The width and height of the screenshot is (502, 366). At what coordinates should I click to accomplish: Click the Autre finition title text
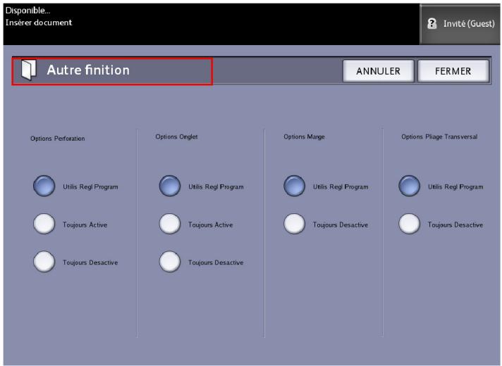[x=88, y=70]
